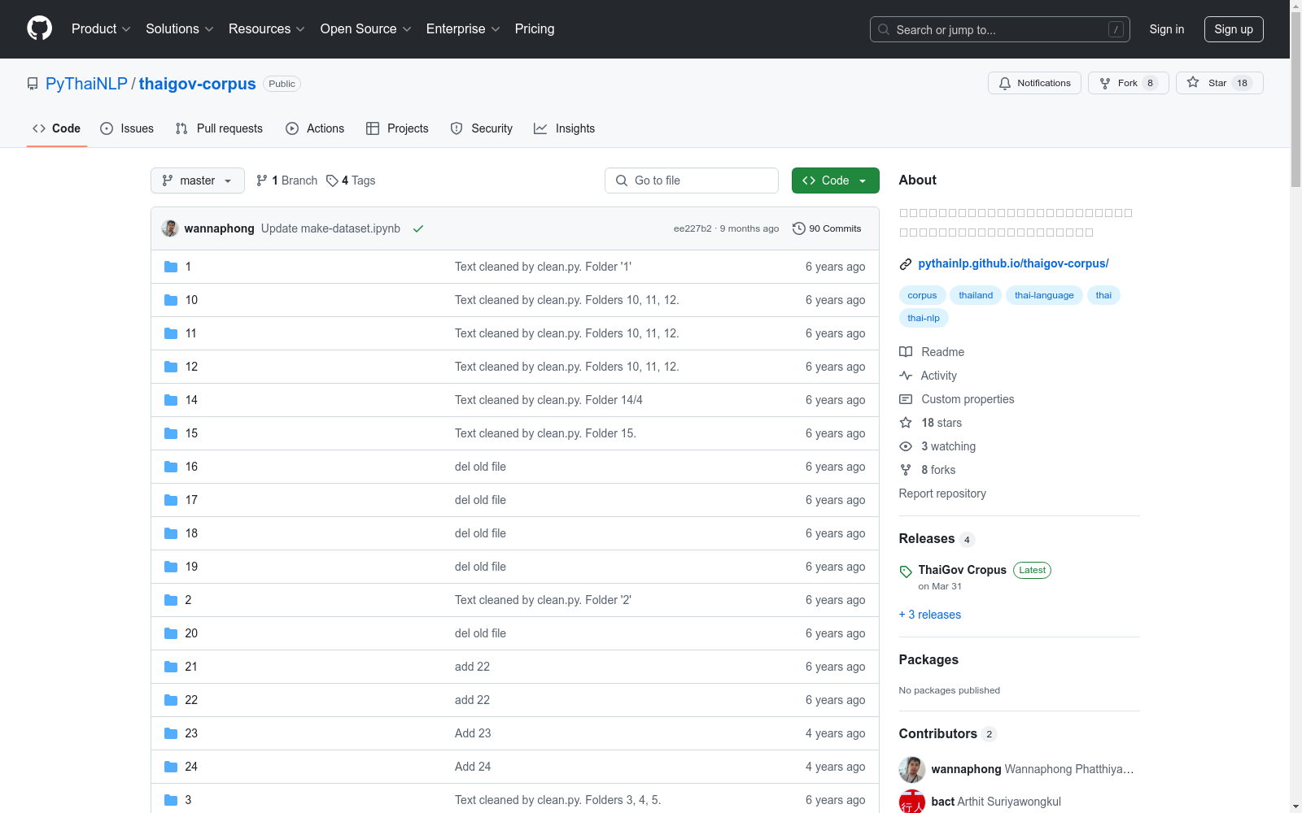Screen dimensions: 1302x813
Task: Open the Readme link in About
Action: point(932,352)
